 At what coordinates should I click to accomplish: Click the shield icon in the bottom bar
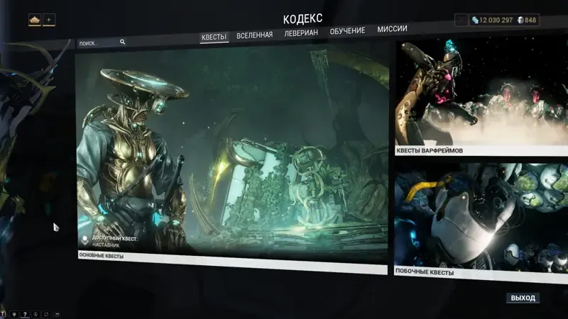[14, 314]
